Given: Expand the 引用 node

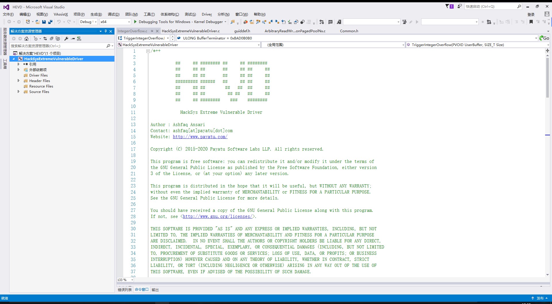Looking at the screenshot, I should [x=18, y=64].
